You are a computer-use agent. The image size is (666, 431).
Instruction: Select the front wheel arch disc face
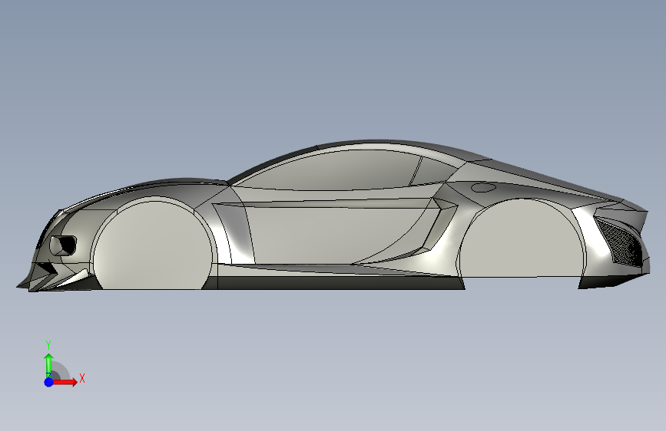tap(152, 246)
